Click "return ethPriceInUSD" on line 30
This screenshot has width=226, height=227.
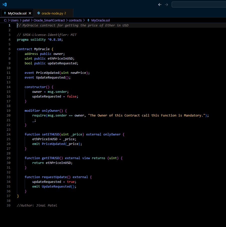click(52, 163)
